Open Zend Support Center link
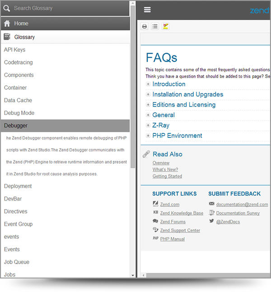This screenshot has height=292, width=271. pyautogui.click(x=180, y=230)
